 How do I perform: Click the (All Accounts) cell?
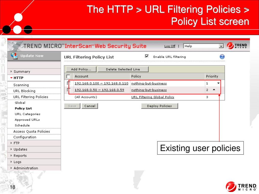(86, 97)
